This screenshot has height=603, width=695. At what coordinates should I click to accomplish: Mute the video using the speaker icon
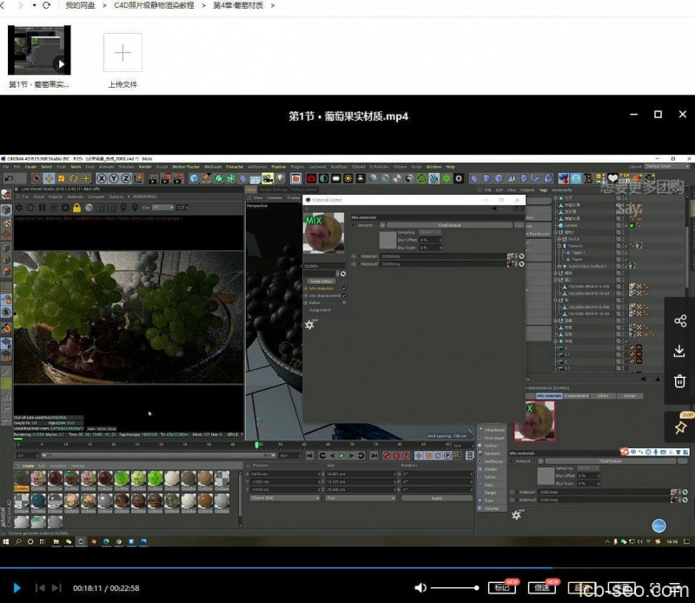coord(421,588)
